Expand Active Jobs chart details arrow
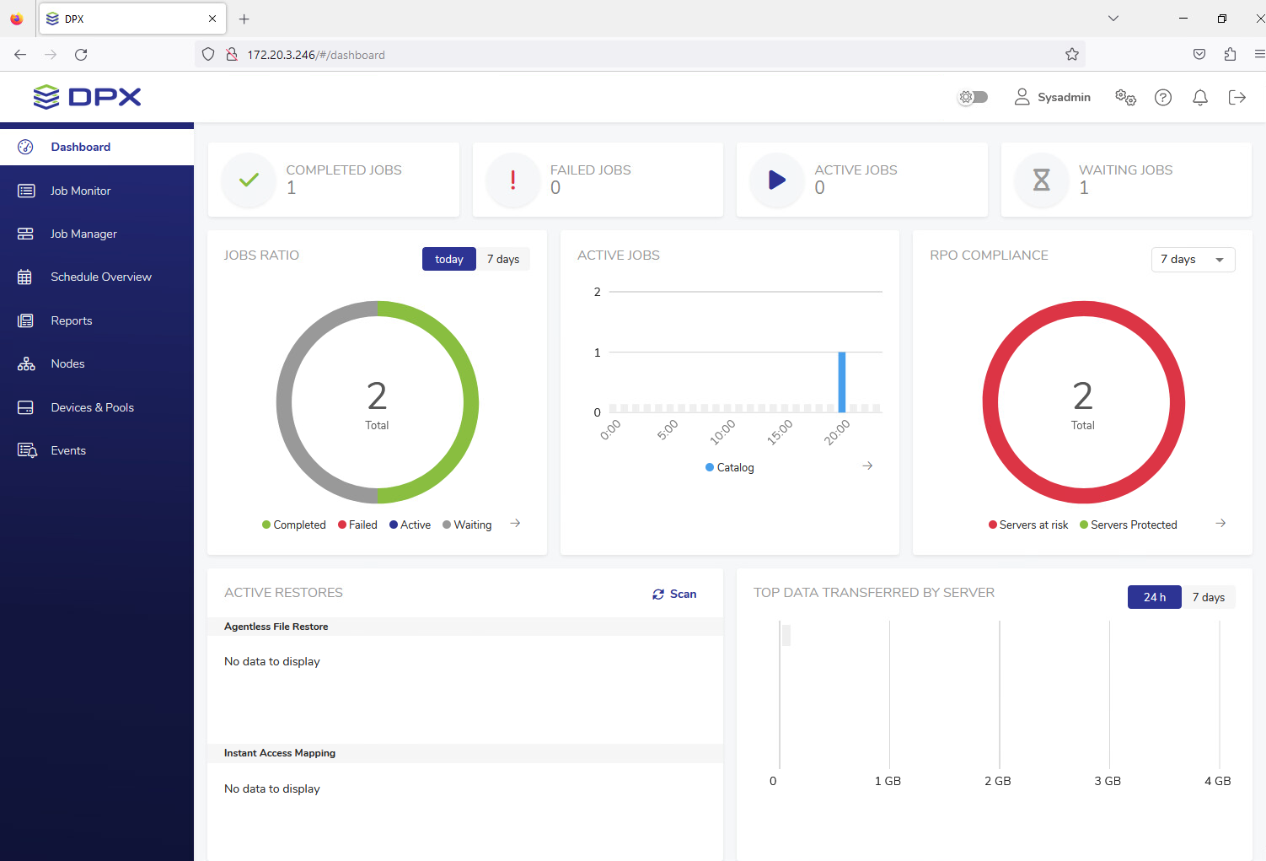1266x861 pixels. click(867, 466)
